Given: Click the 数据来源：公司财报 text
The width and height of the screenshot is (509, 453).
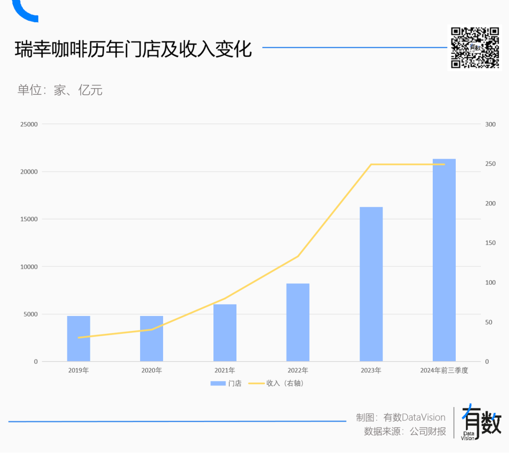Looking at the screenshot, I should (x=405, y=431).
